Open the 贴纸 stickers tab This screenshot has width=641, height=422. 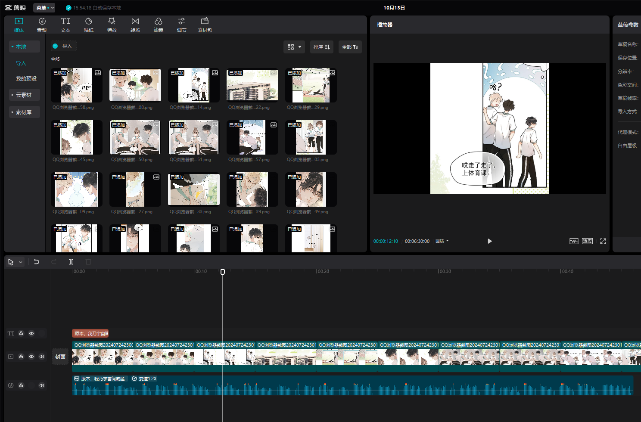(89, 25)
